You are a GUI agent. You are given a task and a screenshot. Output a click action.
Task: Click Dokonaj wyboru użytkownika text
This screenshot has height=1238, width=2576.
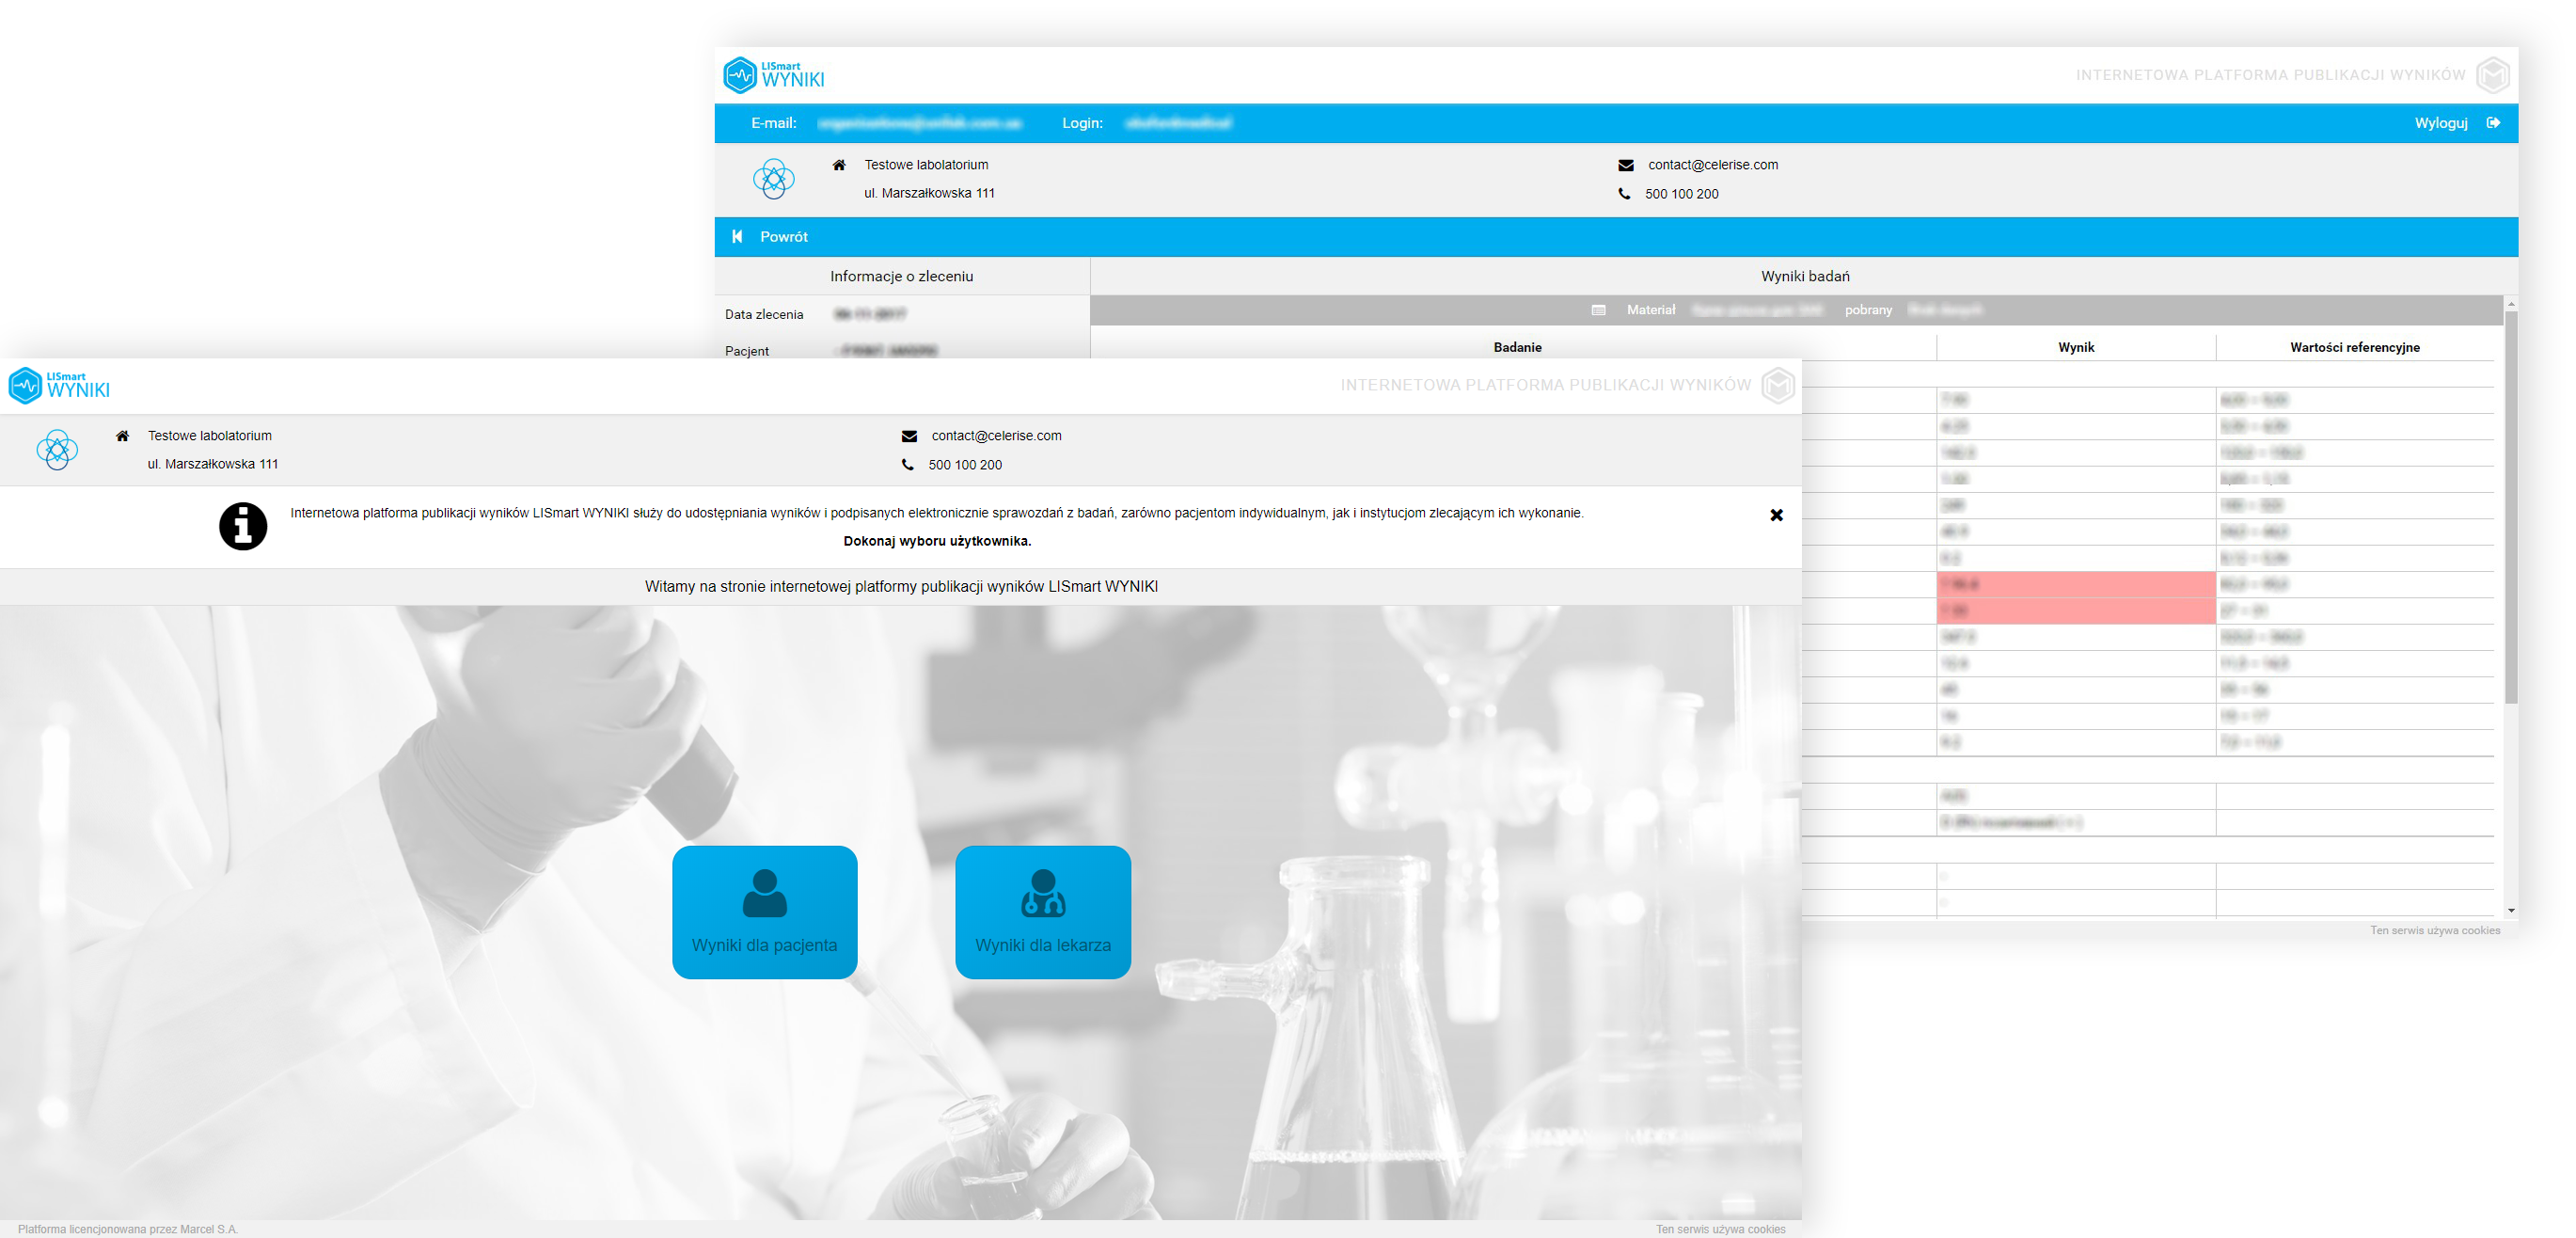click(936, 541)
